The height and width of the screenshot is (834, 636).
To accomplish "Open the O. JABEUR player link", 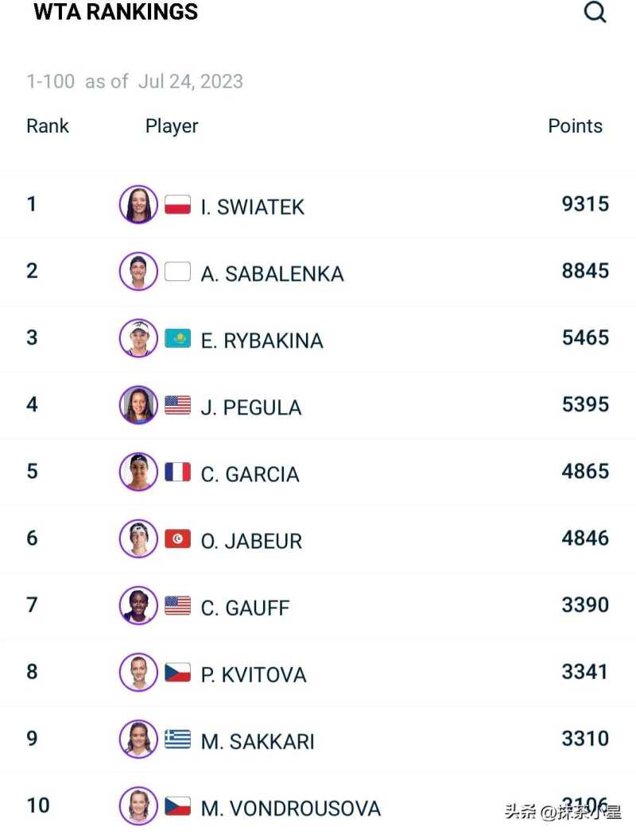I will pyautogui.click(x=251, y=541).
